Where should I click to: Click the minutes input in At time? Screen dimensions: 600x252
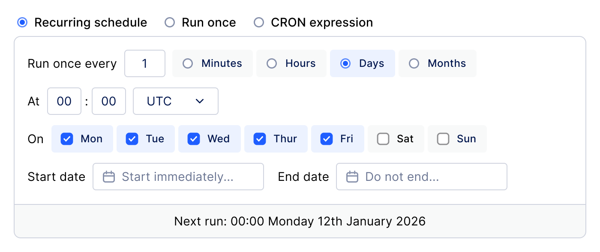pos(109,101)
